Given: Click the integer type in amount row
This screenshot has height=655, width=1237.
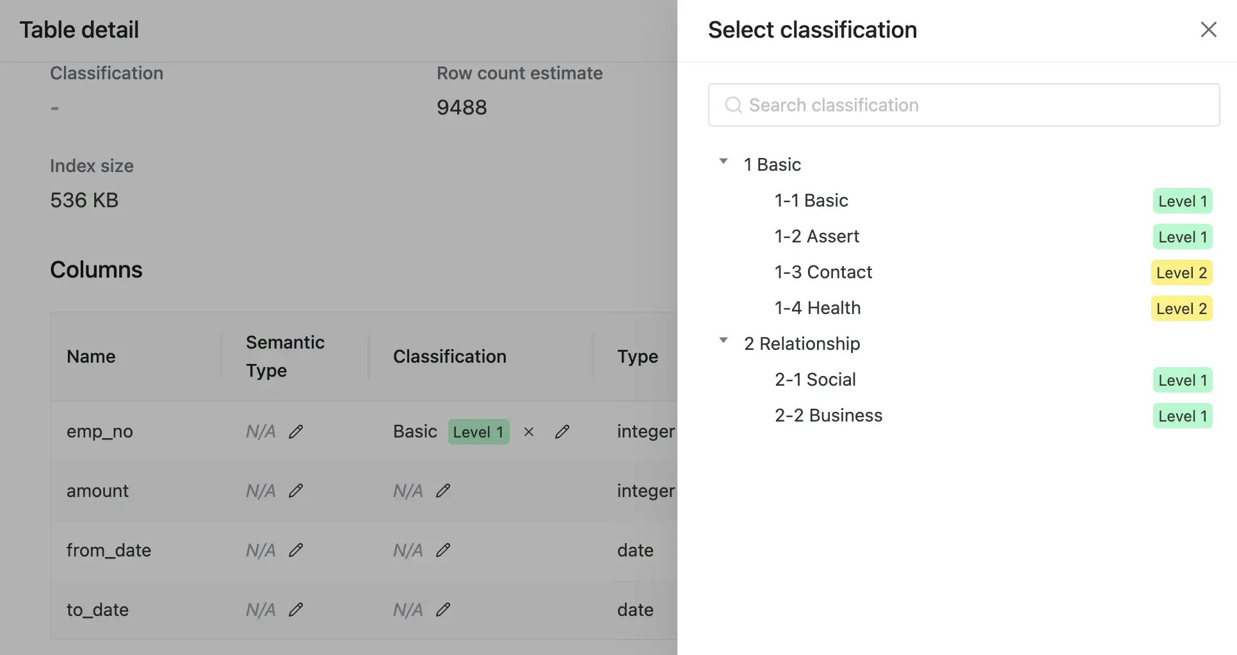Looking at the screenshot, I should point(646,491).
